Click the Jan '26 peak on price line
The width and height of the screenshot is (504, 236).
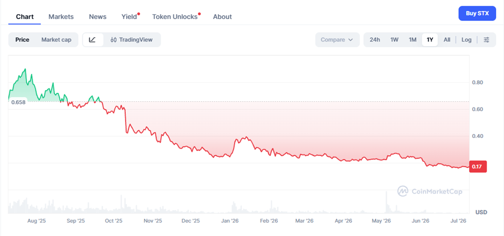click(x=247, y=137)
